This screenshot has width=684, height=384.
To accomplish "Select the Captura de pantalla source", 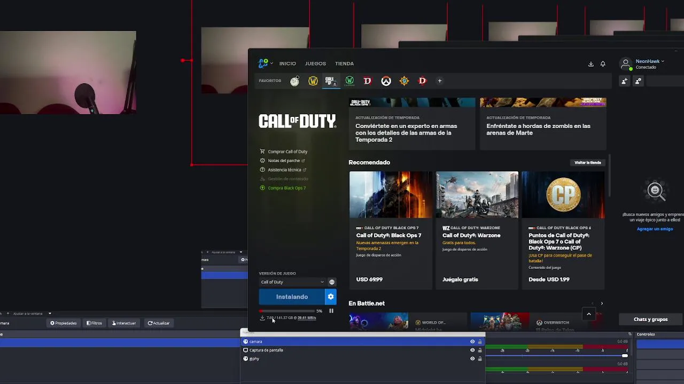I will (363, 350).
